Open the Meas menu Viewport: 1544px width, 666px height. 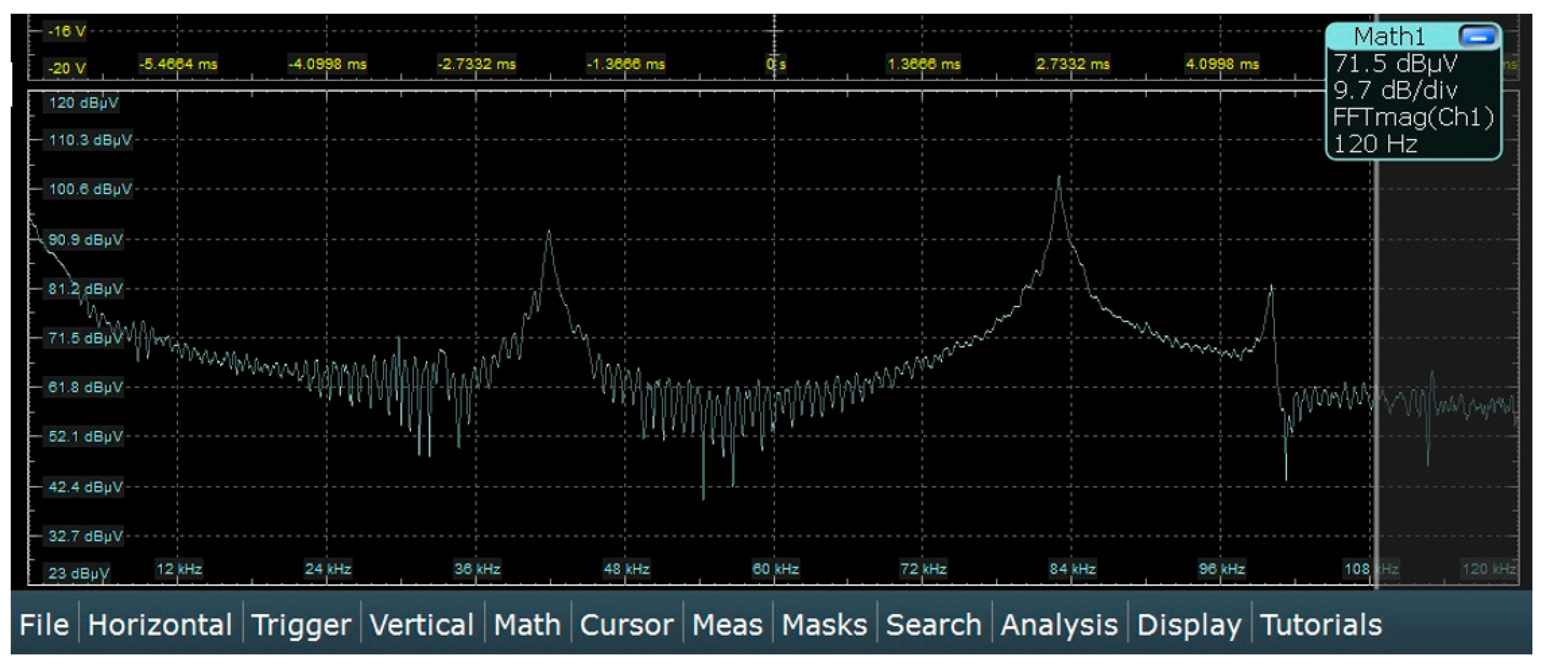[x=727, y=625]
